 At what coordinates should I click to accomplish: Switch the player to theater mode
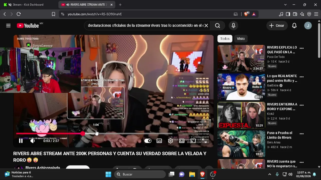(x=182, y=141)
